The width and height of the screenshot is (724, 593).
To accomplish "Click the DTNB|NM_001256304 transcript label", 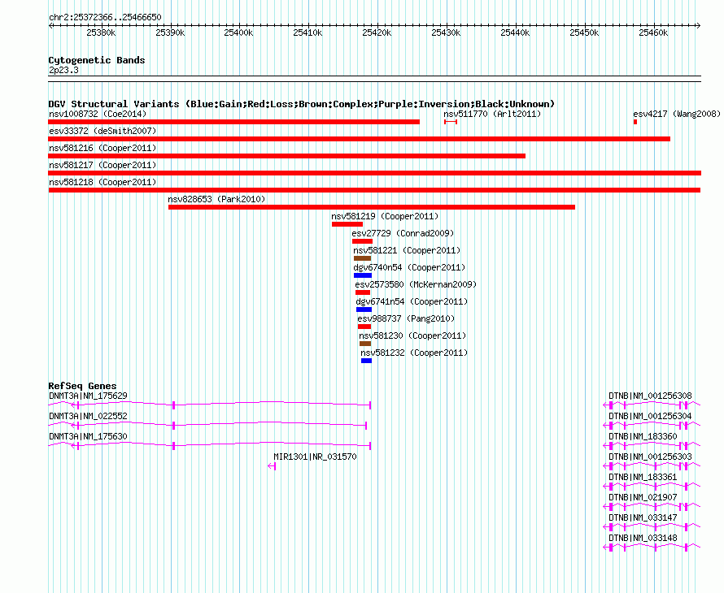I will 650,416.
